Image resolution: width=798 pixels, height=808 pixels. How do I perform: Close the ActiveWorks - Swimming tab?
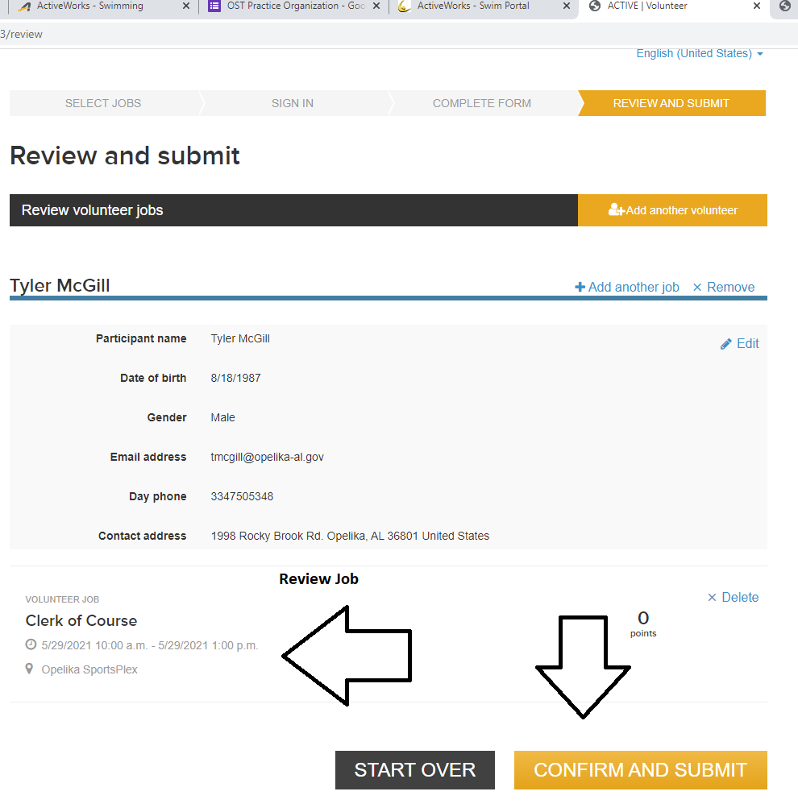click(x=187, y=6)
